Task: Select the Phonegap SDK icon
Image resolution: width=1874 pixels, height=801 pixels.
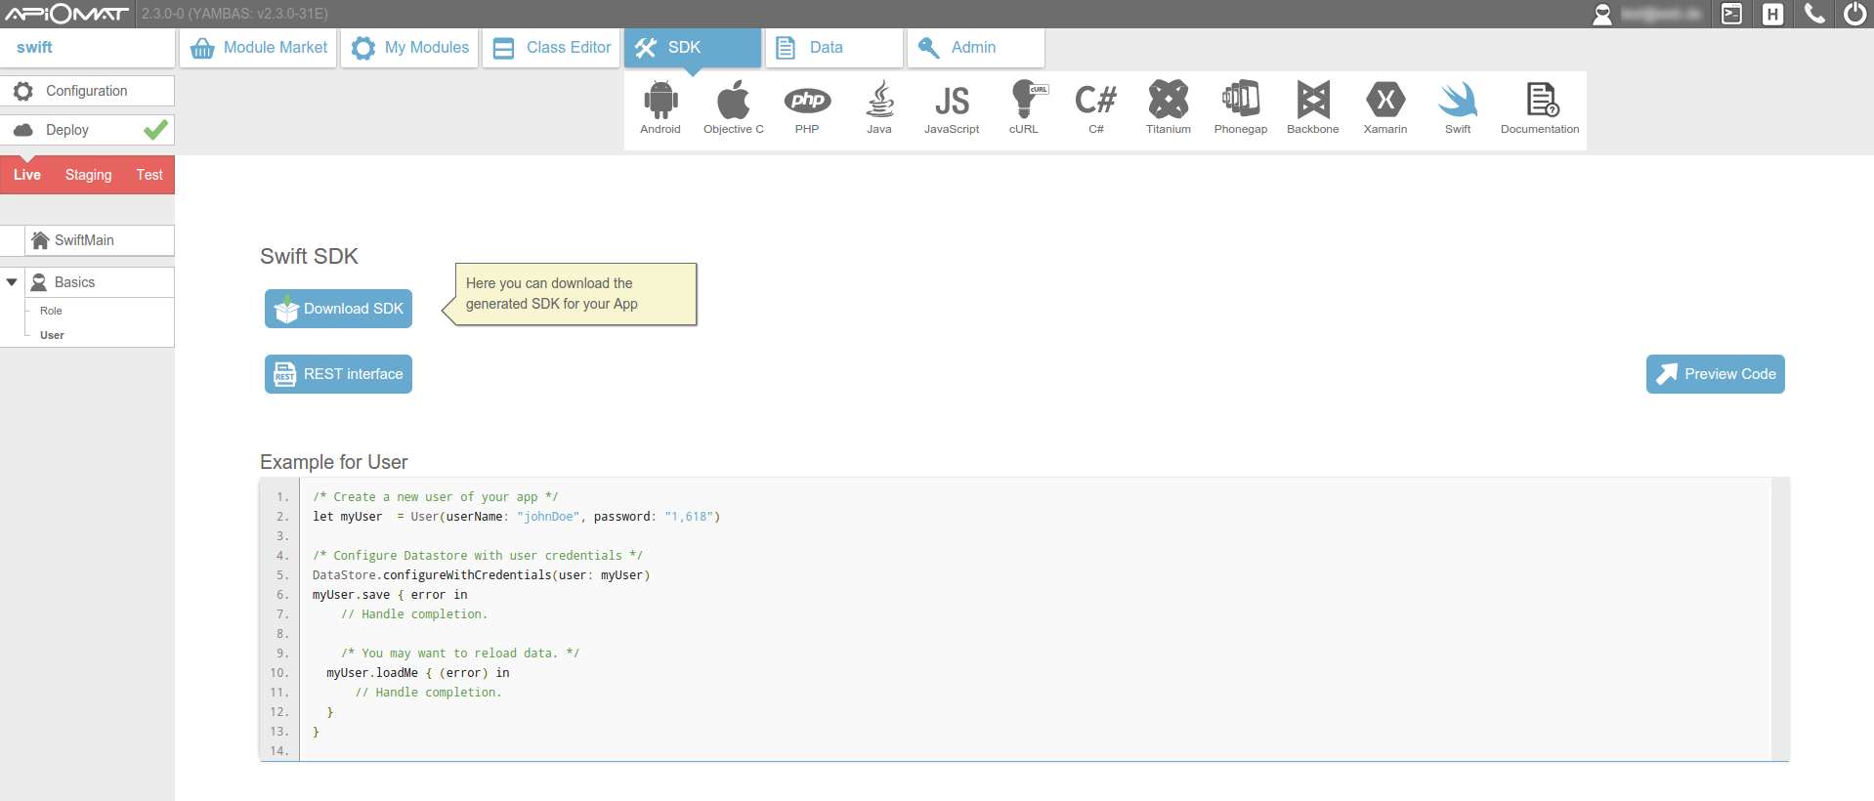Action: pyautogui.click(x=1241, y=107)
